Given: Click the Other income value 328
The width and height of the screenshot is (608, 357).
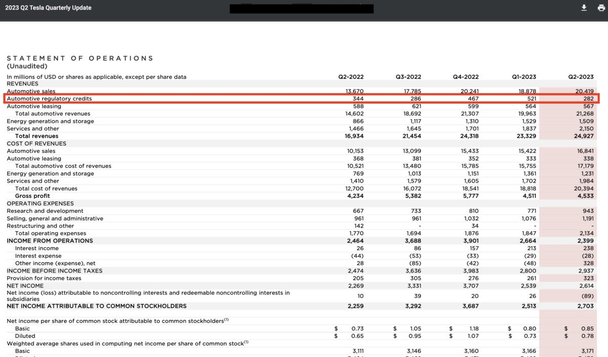Looking at the screenshot, I should [588, 263].
